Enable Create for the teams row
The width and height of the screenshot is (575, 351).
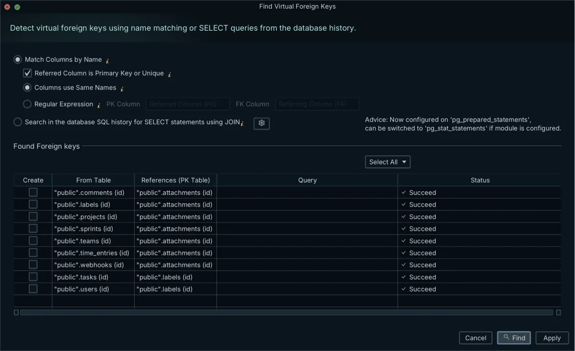coord(33,240)
